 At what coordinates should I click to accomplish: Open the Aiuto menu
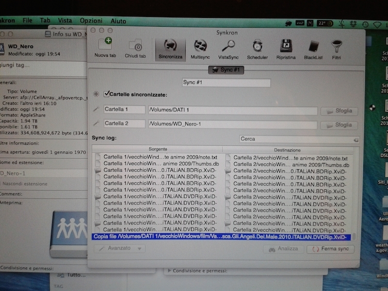(118, 21)
